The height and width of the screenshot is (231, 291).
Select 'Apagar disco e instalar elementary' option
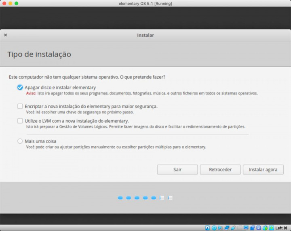[20, 88]
